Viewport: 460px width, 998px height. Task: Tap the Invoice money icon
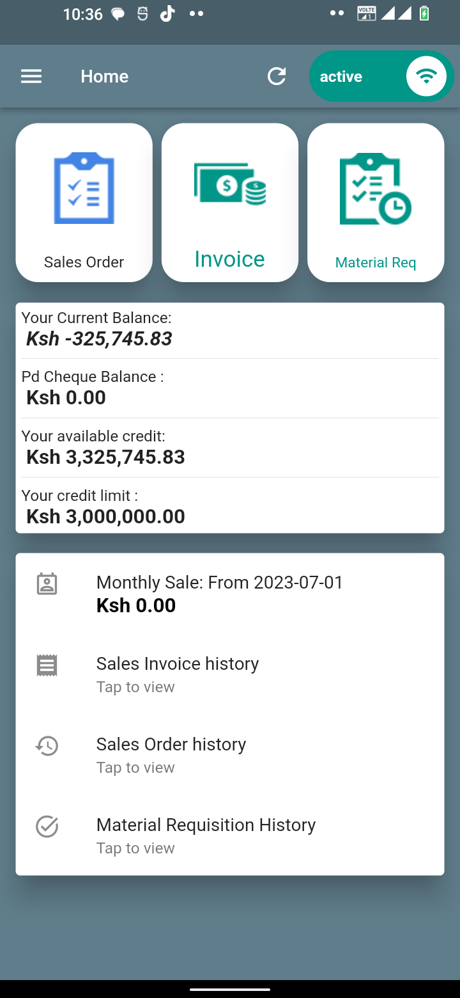coord(230,184)
